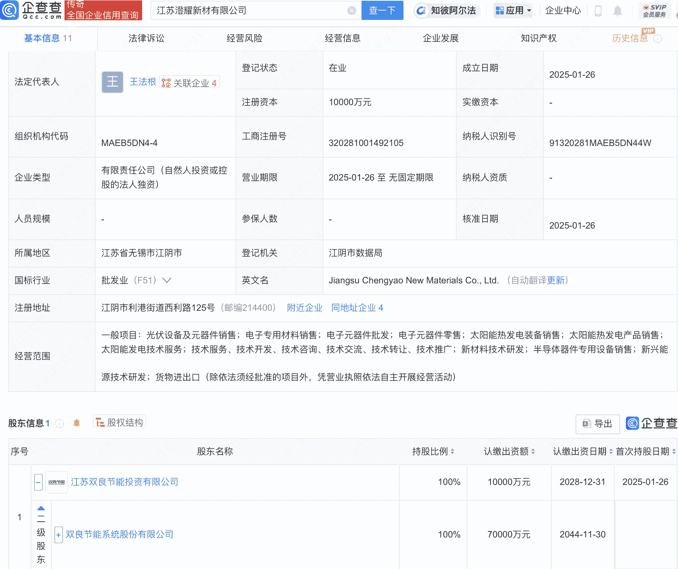Click the info icon beside 历史信息
Screen dimensions: 678x569
pyautogui.click(x=657, y=38)
